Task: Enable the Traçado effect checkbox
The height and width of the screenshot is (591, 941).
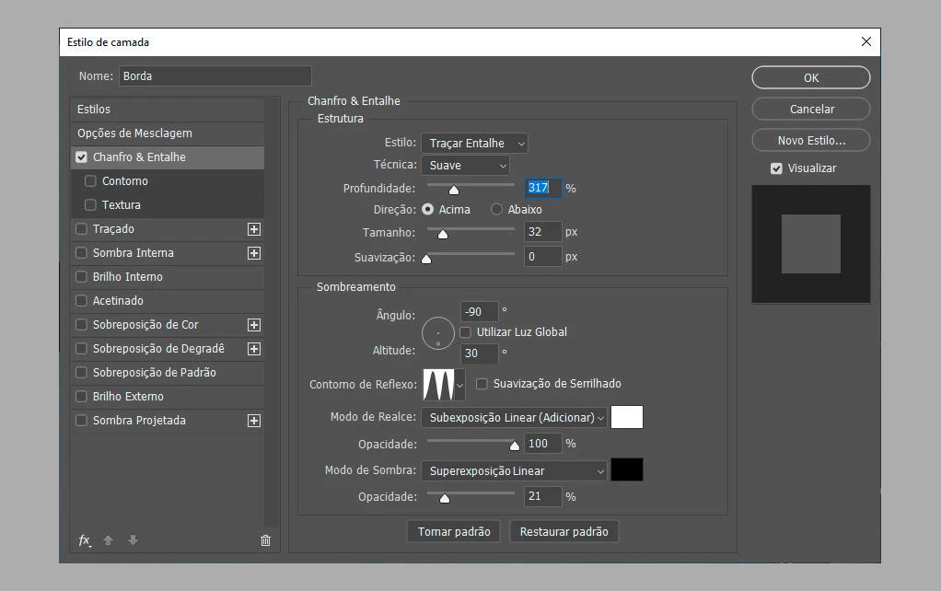Action: (x=82, y=229)
